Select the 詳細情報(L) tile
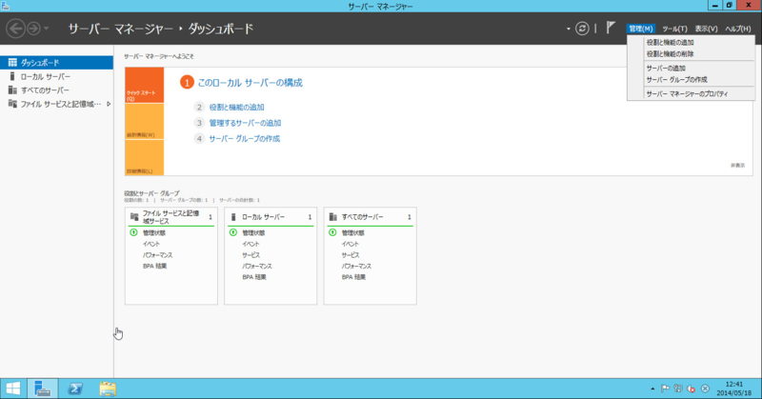The image size is (762, 399). (x=145, y=157)
